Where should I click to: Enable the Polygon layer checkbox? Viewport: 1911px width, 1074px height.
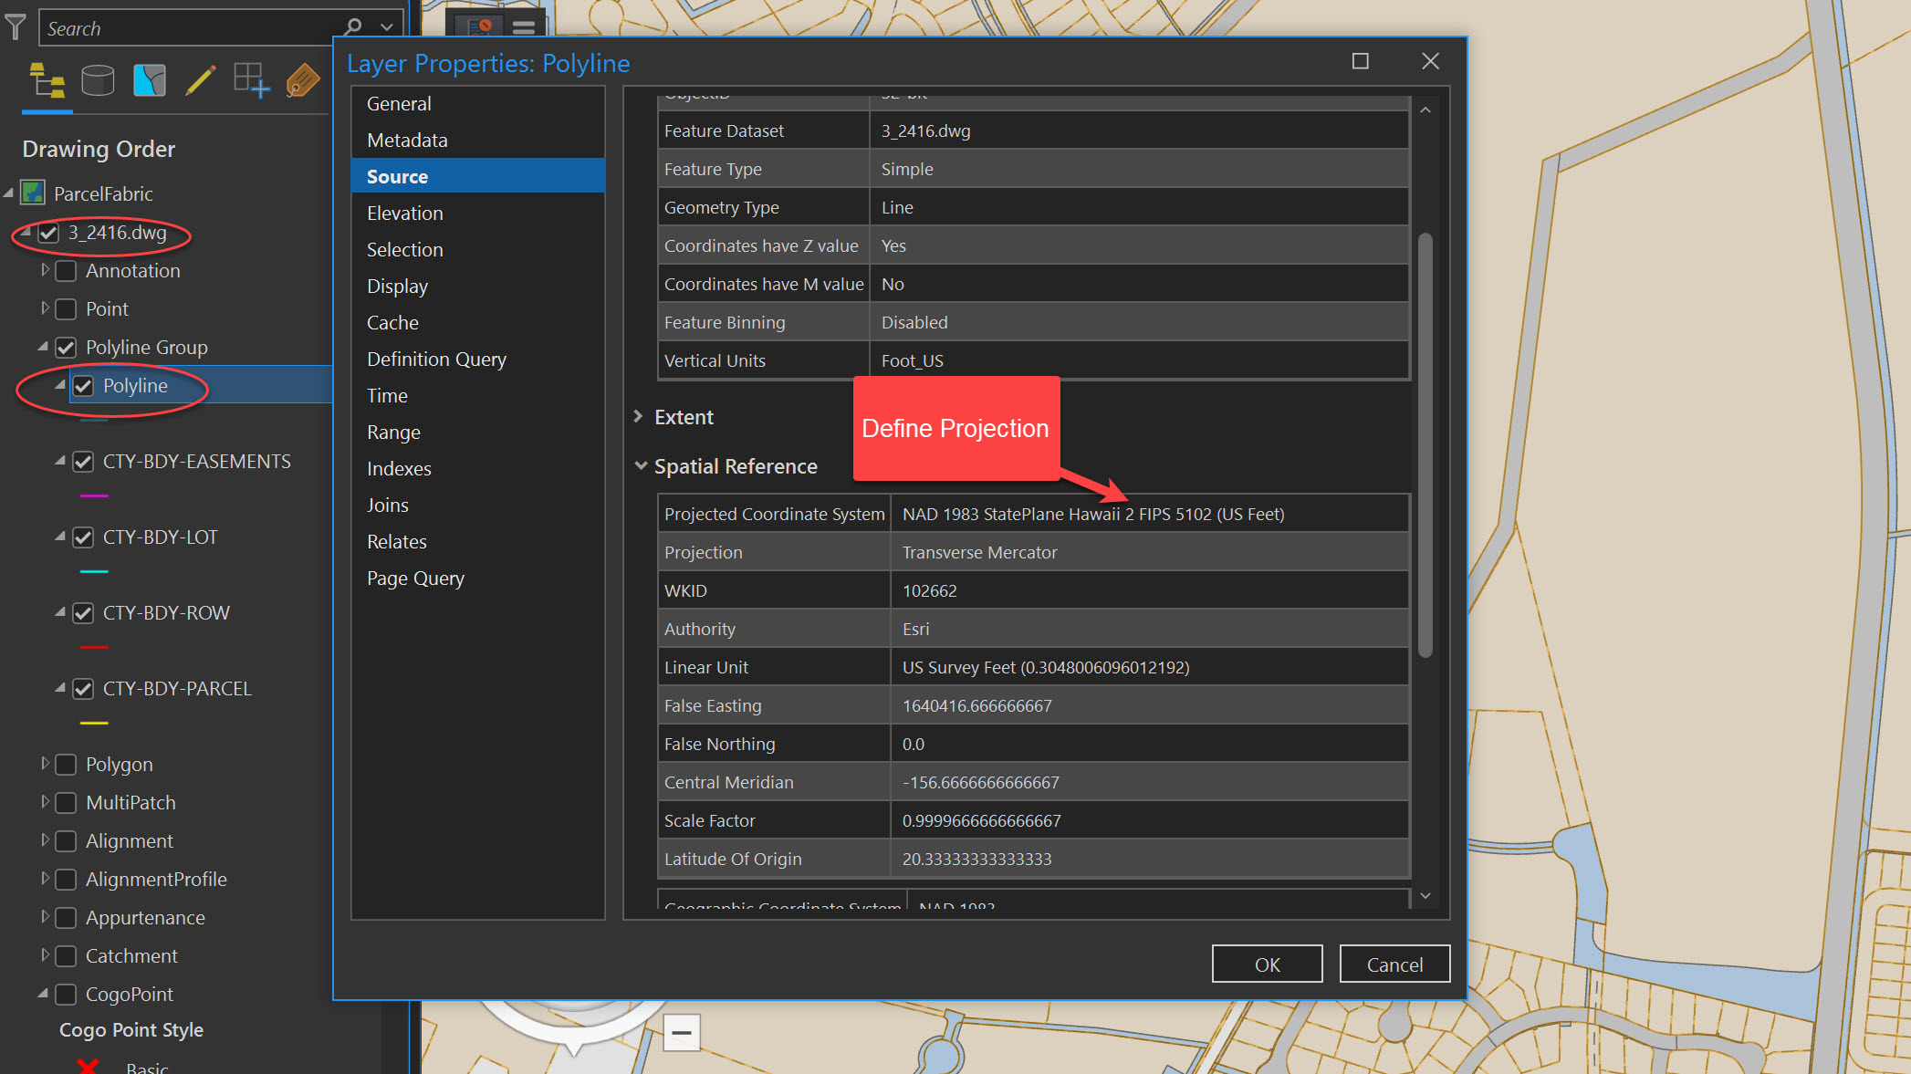66,765
